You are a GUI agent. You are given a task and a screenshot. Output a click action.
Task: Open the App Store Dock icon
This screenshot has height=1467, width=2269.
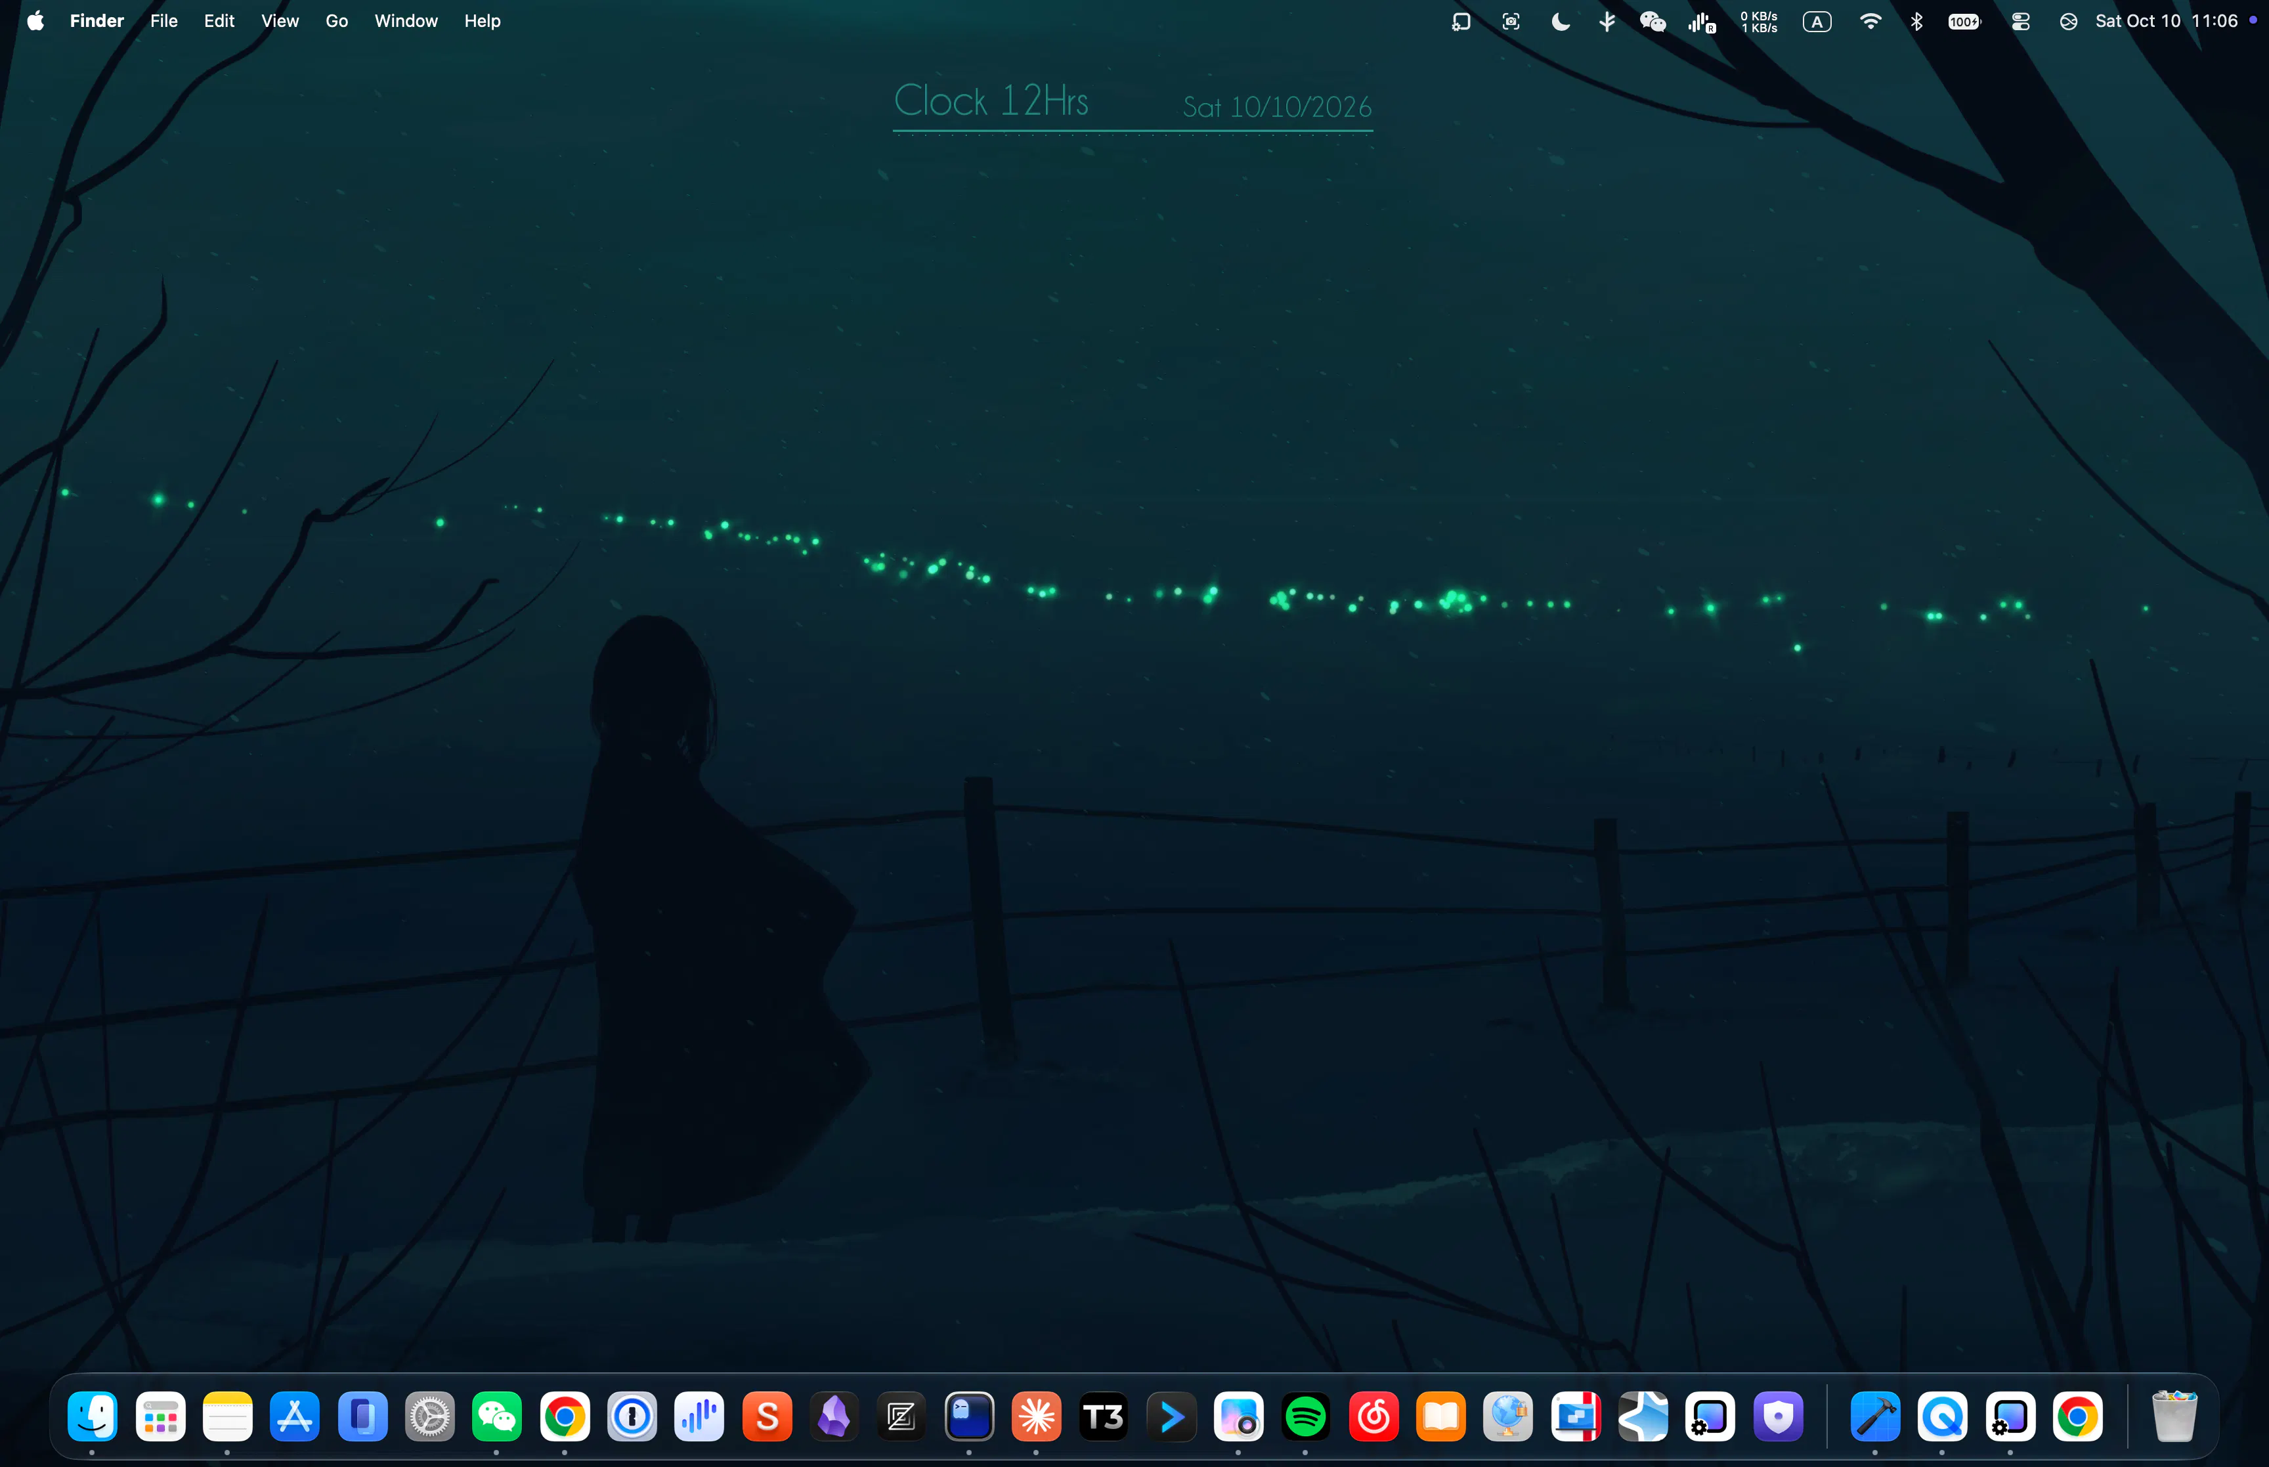(295, 1416)
